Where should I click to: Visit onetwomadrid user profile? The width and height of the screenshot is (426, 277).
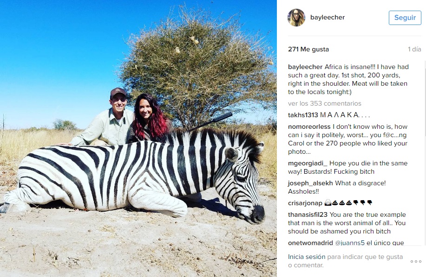click(310, 243)
